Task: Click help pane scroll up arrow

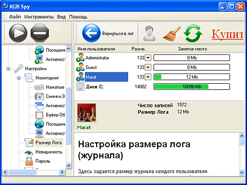Action: pyautogui.click(x=242, y=136)
